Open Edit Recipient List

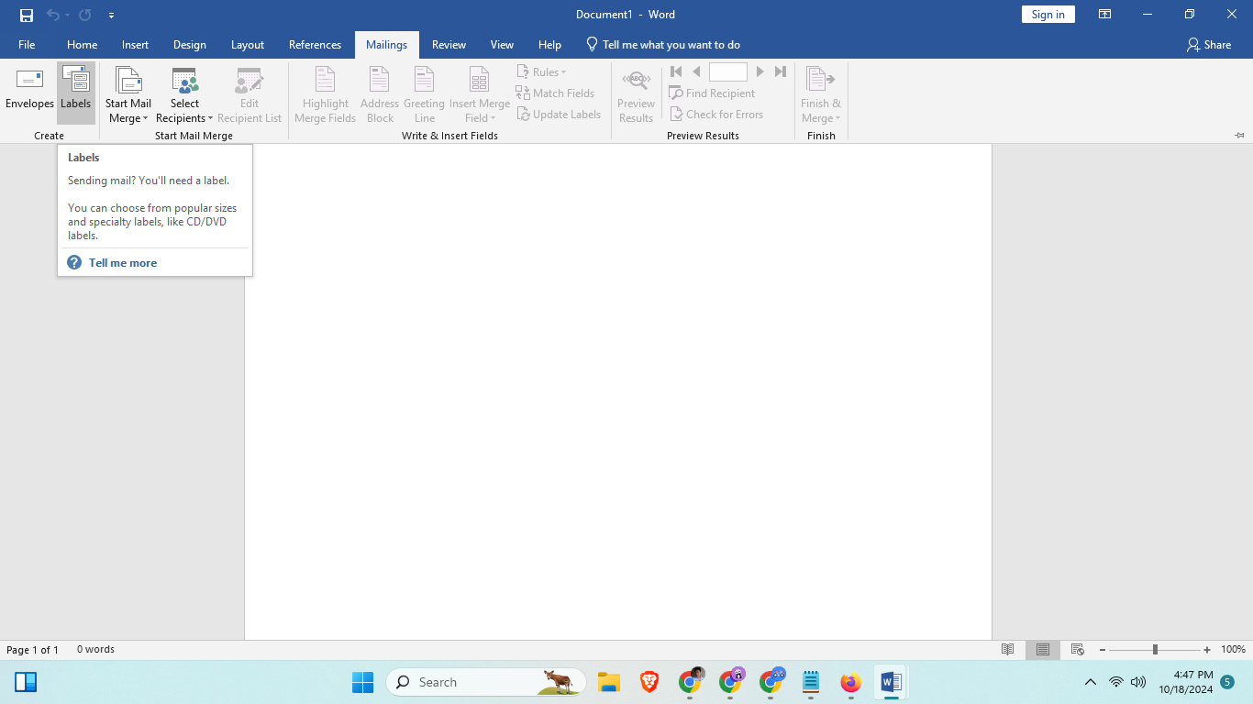(249, 94)
